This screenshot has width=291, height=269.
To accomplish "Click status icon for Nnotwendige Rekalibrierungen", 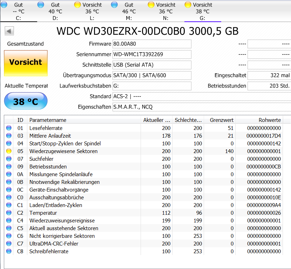I will point(9,182).
